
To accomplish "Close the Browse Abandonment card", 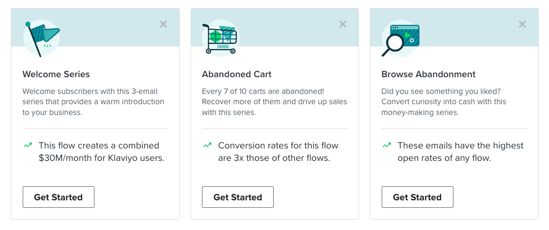I will pos(523,24).
